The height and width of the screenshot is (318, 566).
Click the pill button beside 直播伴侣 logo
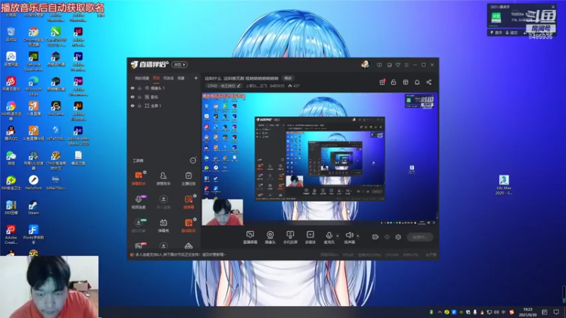click(x=180, y=64)
